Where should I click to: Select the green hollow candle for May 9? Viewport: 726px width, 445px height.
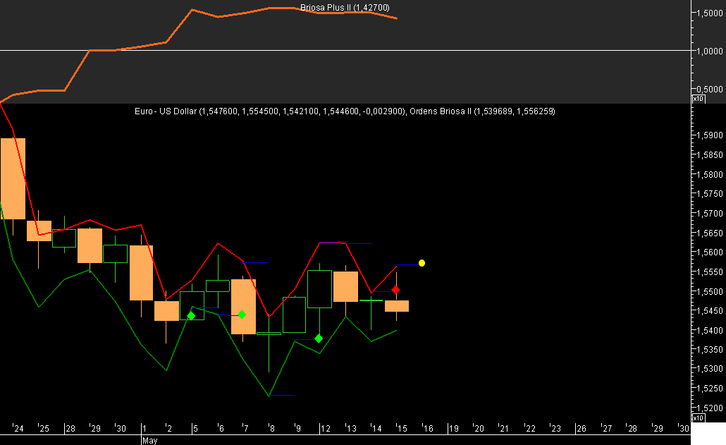295,315
